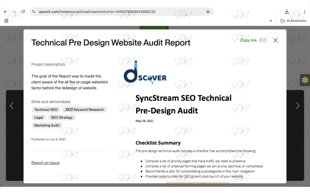Select SEO Strategy skill tag
This screenshot has height=193, width=310.
[x=62, y=117]
